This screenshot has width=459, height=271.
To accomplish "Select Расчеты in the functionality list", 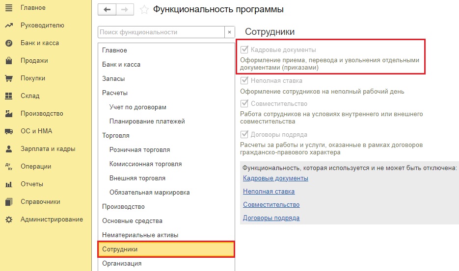I will pyautogui.click(x=166, y=93).
